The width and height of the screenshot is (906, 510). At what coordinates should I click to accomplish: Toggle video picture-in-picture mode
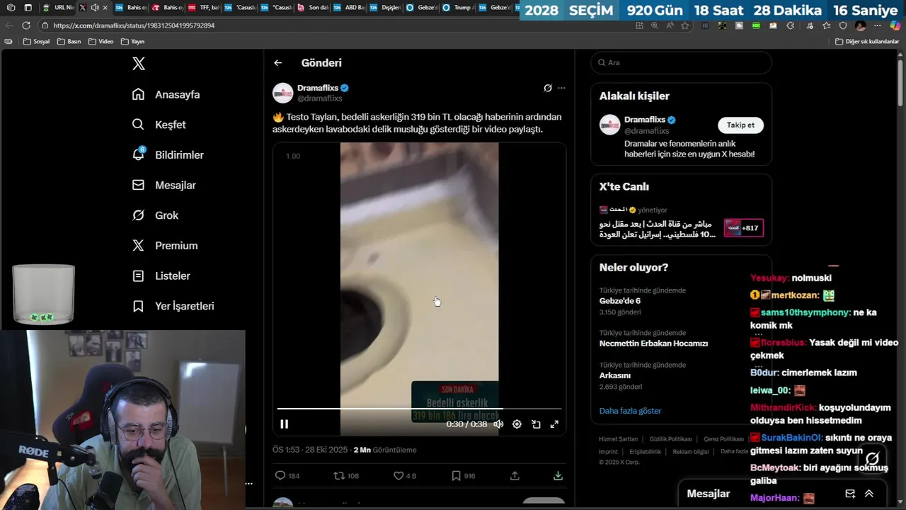click(536, 424)
